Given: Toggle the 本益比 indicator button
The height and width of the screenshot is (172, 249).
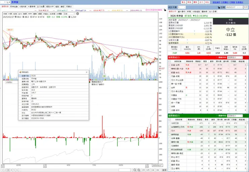Looking at the screenshot, I should coord(46,14).
